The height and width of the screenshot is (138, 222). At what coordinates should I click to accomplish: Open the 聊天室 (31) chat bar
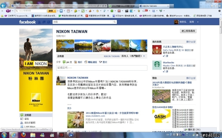tap(200, 130)
